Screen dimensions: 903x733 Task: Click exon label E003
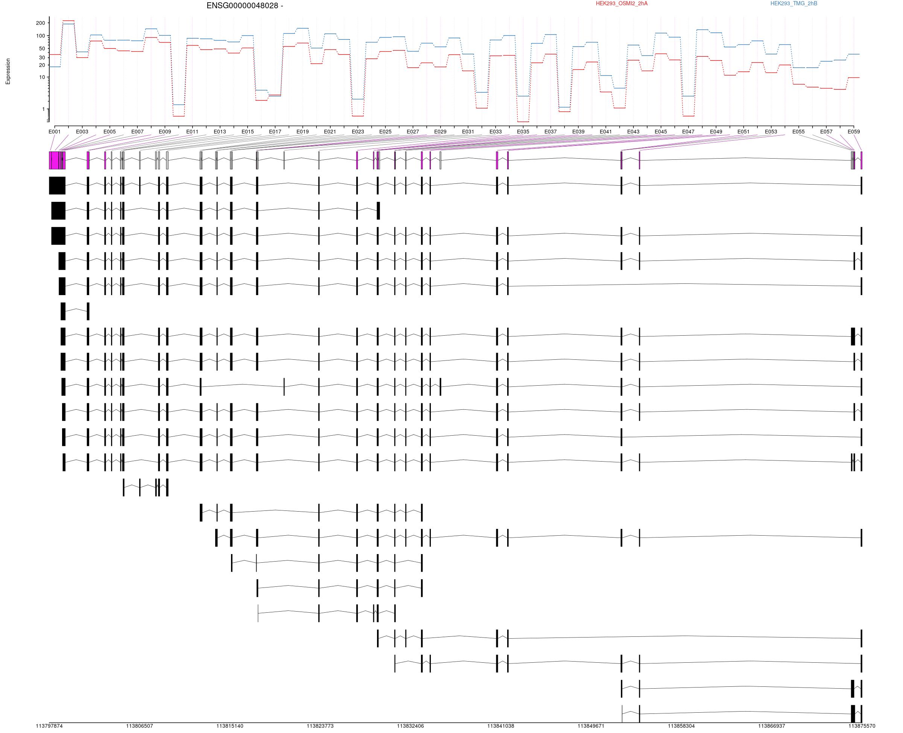[x=82, y=132]
